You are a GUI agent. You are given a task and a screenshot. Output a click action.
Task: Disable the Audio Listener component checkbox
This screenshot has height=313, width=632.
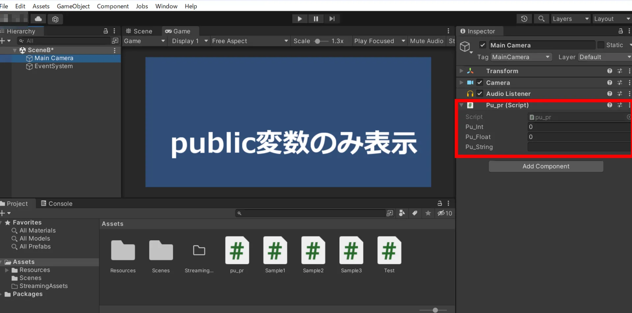pos(480,94)
